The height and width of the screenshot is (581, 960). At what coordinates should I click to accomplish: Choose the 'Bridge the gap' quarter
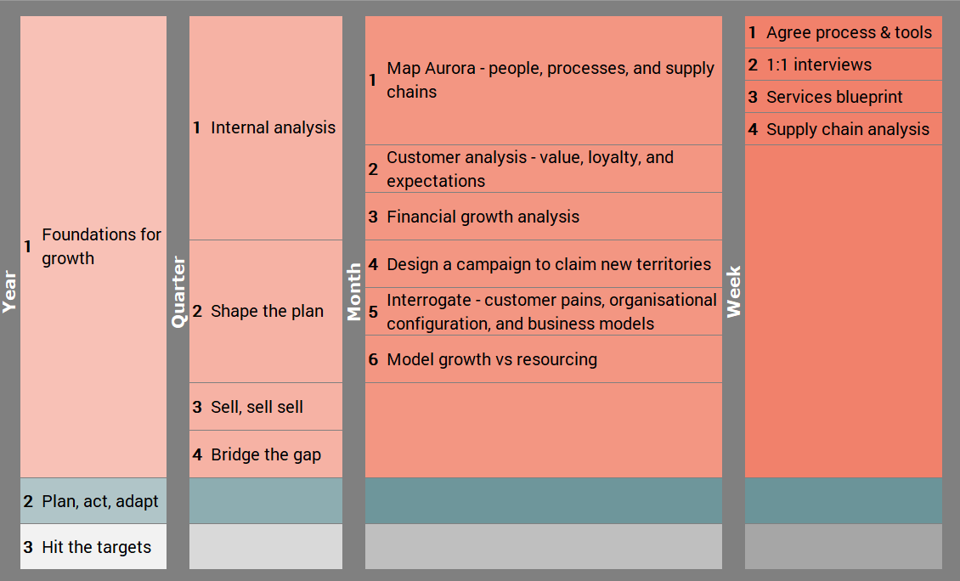[x=266, y=454]
